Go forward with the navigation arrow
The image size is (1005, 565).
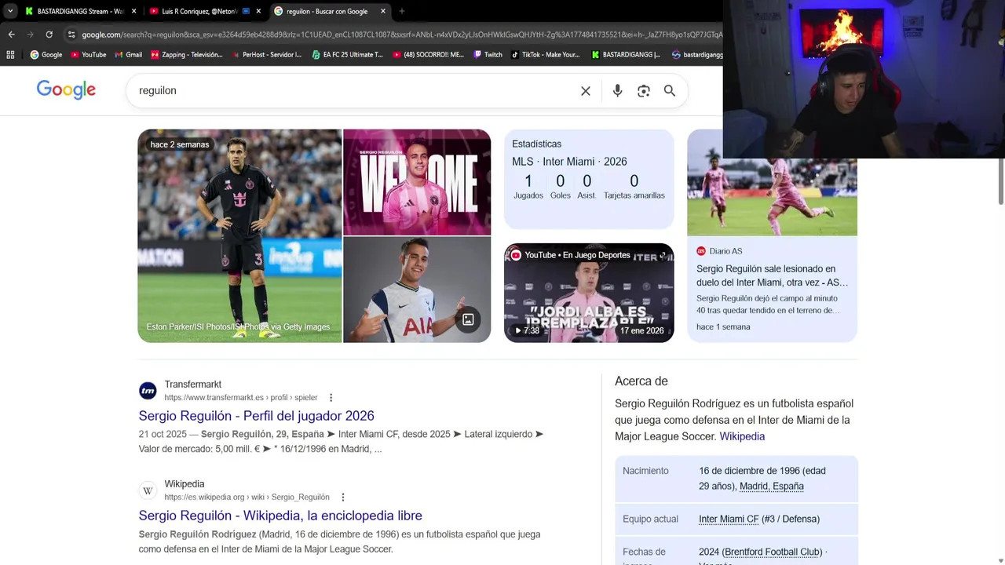pos(30,35)
